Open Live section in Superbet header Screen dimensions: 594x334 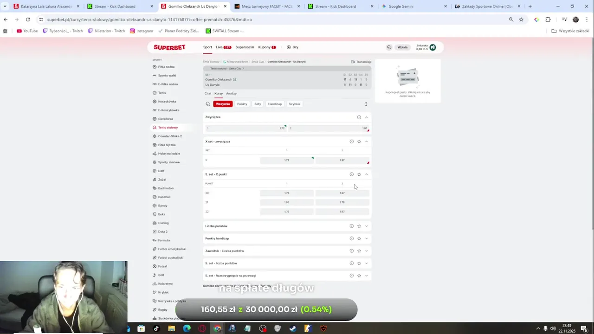[223, 47]
